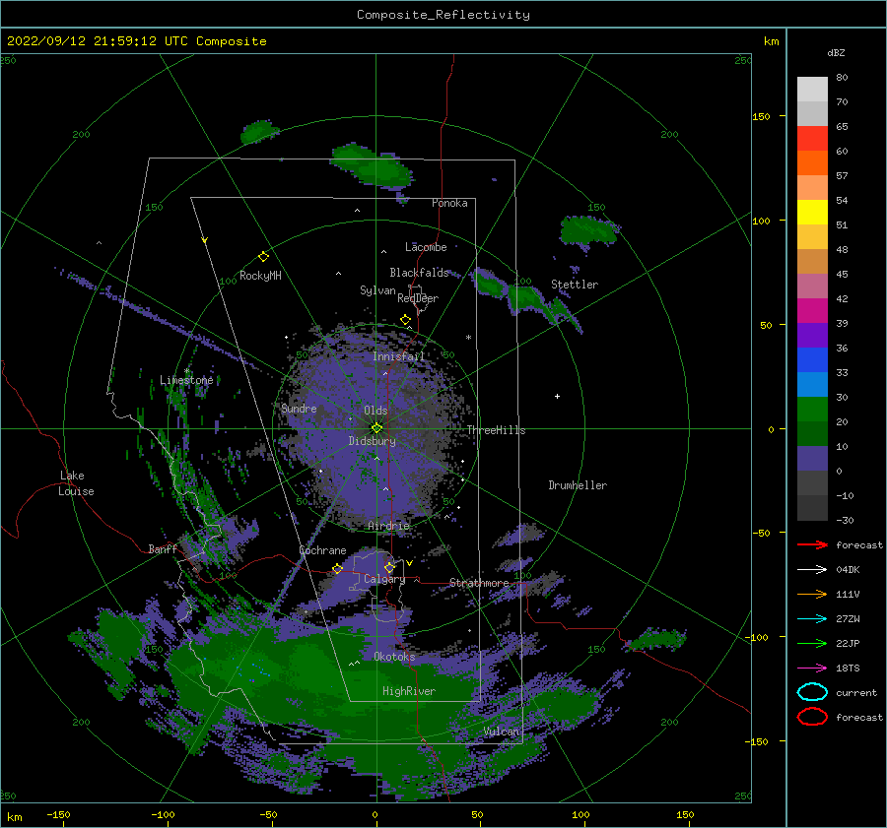Click the Didsbury town label
887x828 pixels.
[x=373, y=441]
